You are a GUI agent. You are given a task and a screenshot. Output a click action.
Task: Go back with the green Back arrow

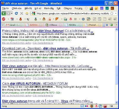[4, 13]
